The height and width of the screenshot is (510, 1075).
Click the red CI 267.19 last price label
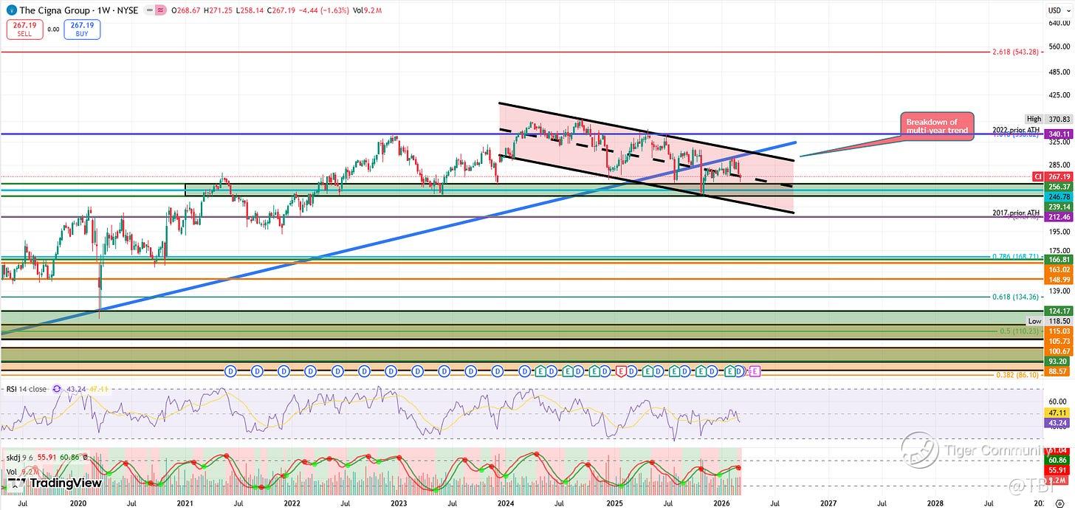point(1051,177)
